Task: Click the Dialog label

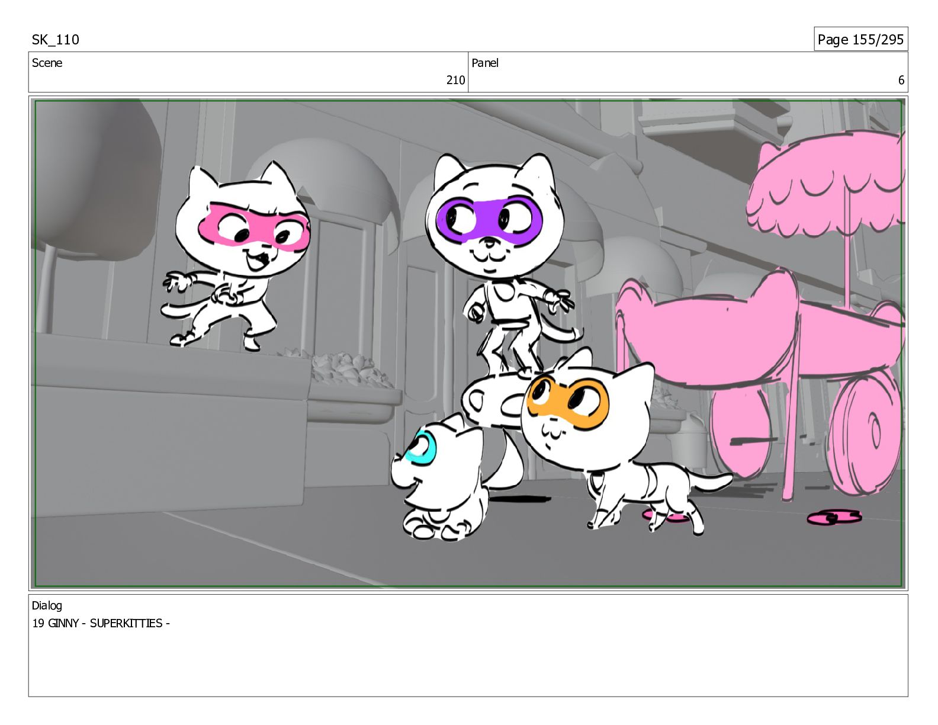Action: (x=47, y=605)
